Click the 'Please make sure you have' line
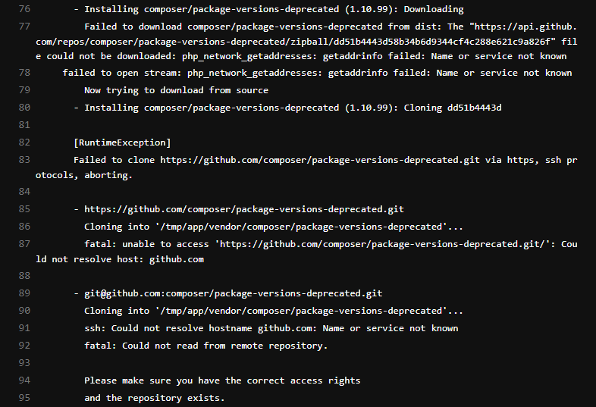Screen dimensions: 596x407 click(x=222, y=380)
